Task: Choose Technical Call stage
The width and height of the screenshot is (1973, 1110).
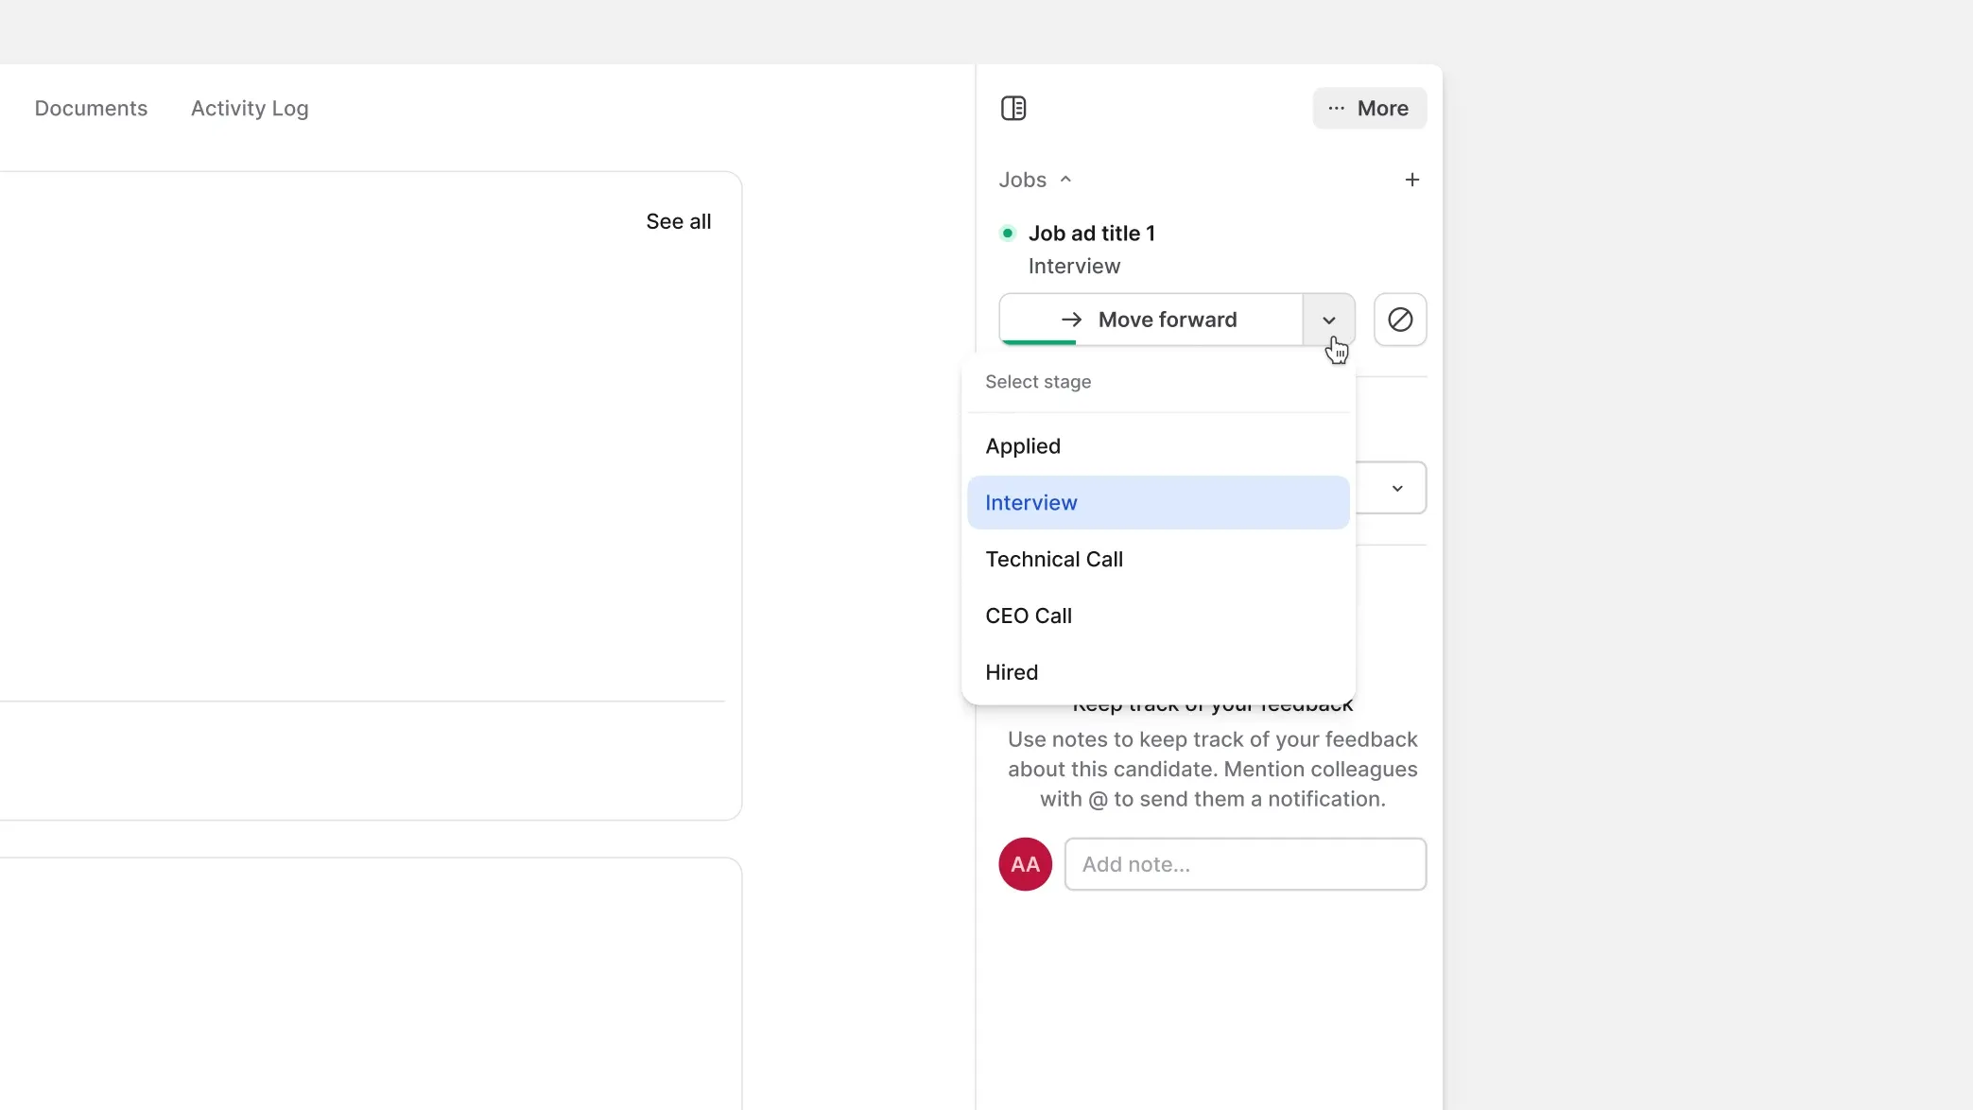Action: pyautogui.click(x=1158, y=559)
